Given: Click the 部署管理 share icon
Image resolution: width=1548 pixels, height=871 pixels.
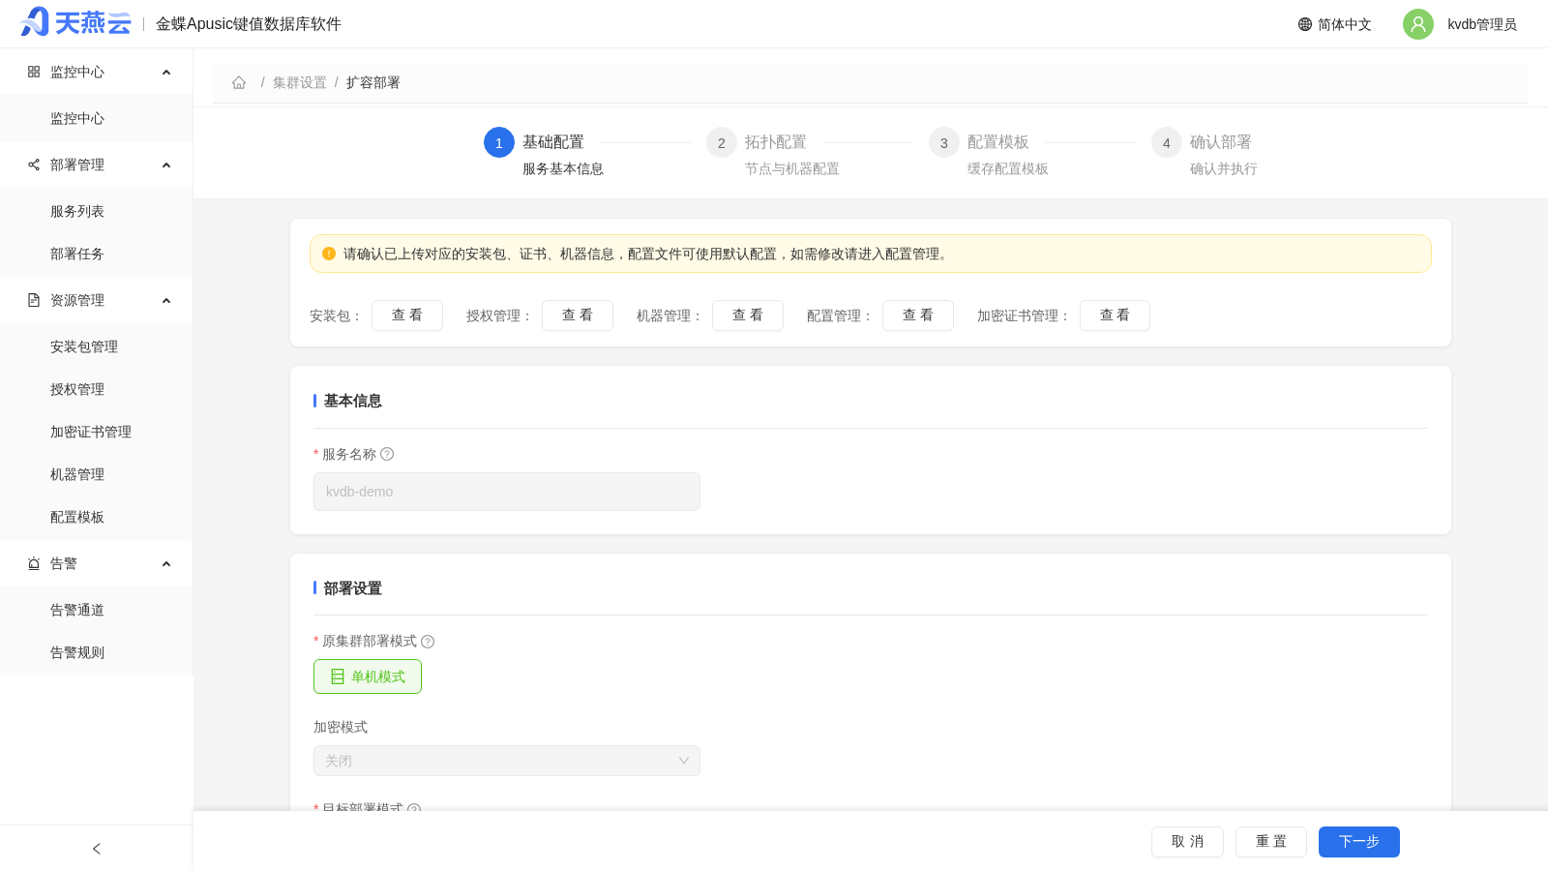Looking at the screenshot, I should tap(34, 165).
